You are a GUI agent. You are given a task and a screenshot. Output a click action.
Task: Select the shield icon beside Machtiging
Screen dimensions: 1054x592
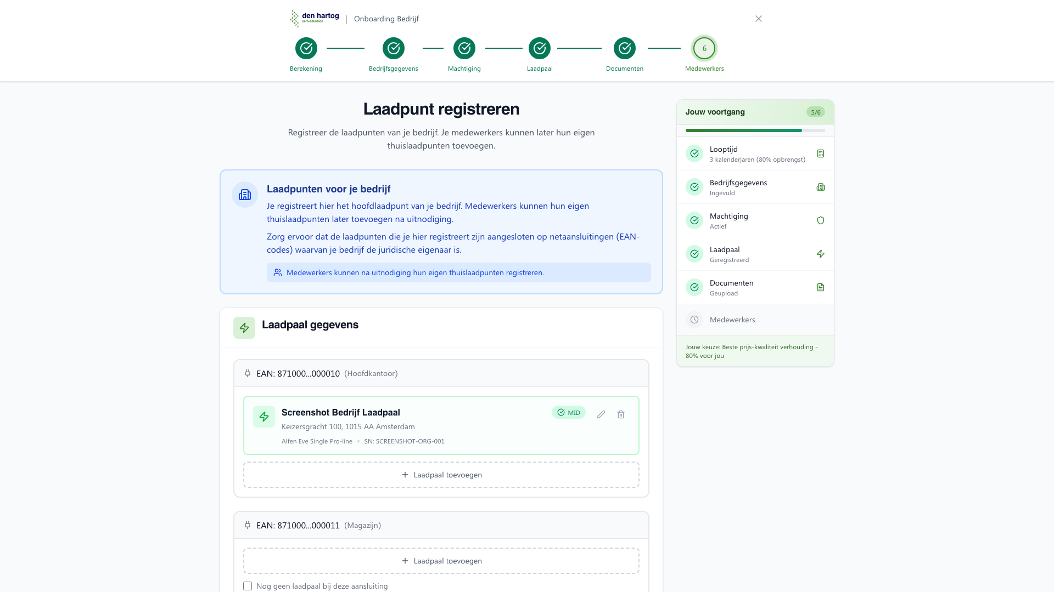pos(821,220)
